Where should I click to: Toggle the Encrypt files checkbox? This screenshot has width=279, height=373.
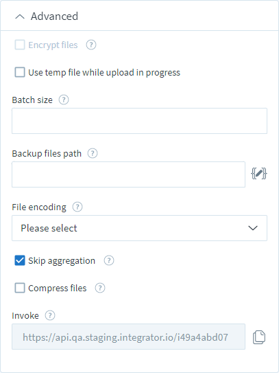pos(20,45)
